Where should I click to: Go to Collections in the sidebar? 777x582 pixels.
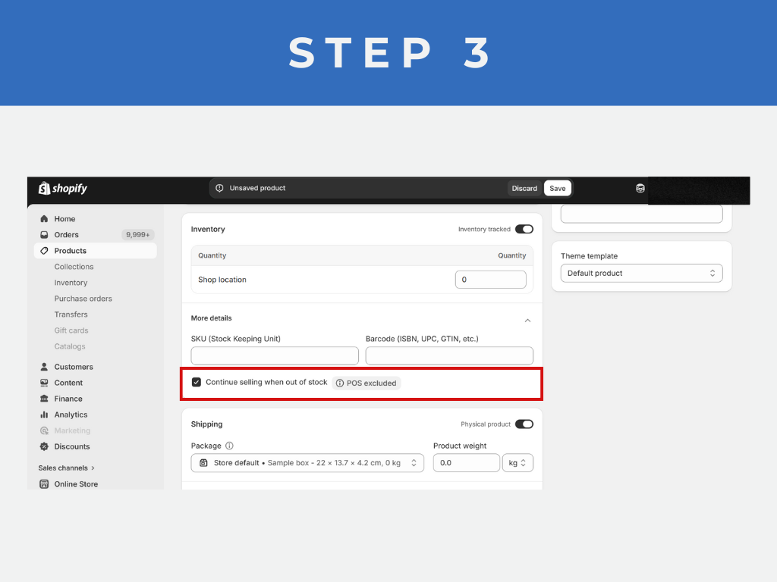pyautogui.click(x=74, y=267)
